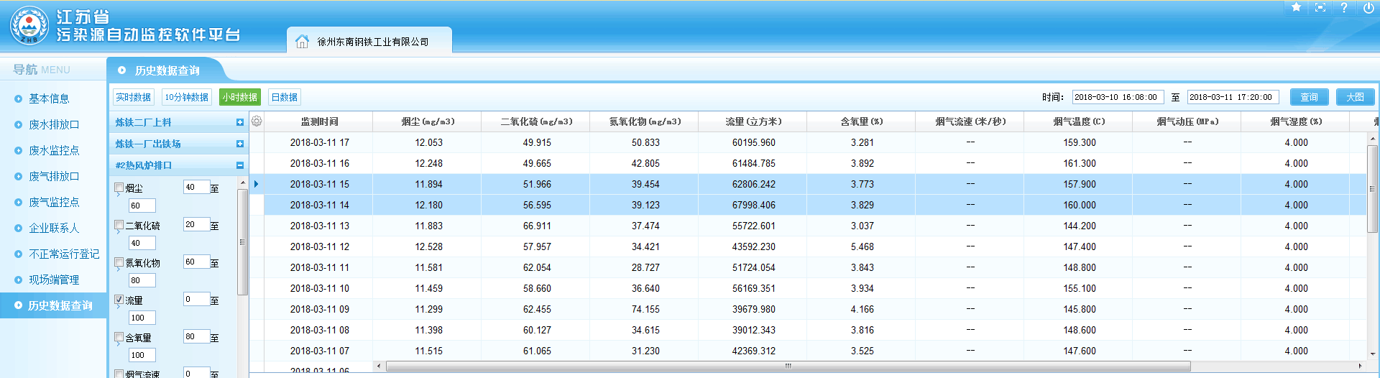Open 废气排放口 in navigation menu
Image resolution: width=1380 pixels, height=378 pixels.
coord(54,177)
